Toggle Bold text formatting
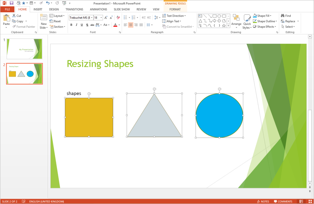 coord(71,25)
